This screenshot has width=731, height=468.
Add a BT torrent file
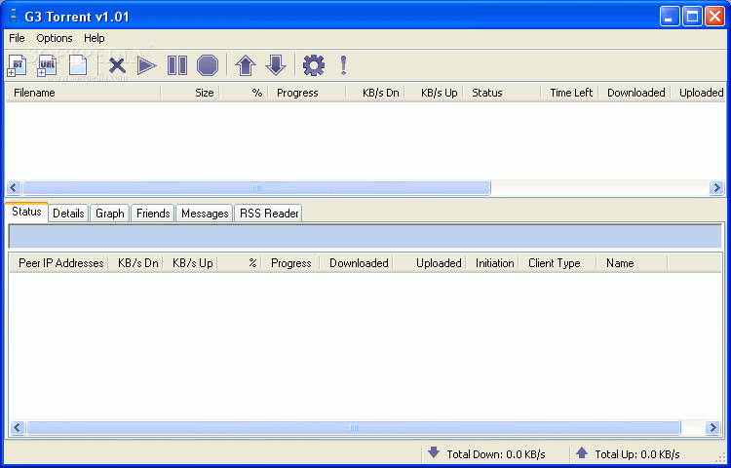[x=18, y=65]
